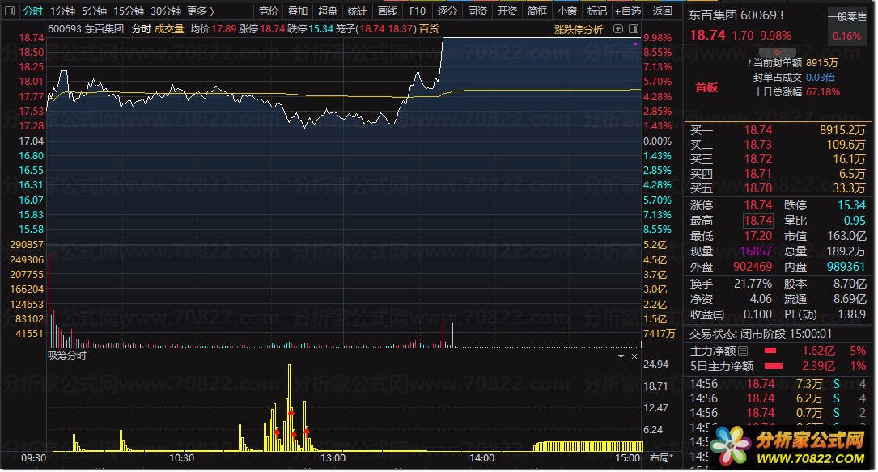Toggle the left sidebar panel icon
Image resolution: width=878 pixels, height=472 pixels.
[x=10, y=11]
